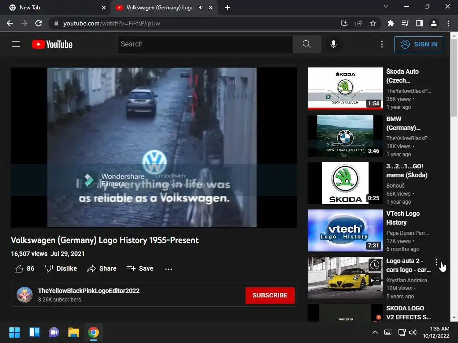458x343 pixels.
Task: Click Škoda Auto (Czech... video title
Action: [403, 76]
